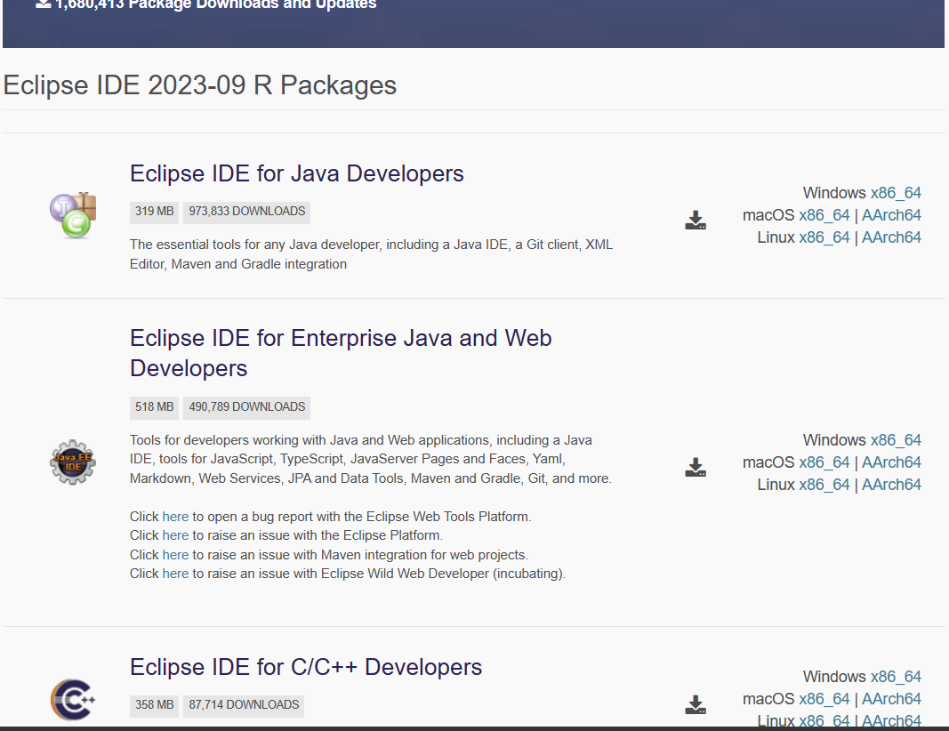The width and height of the screenshot is (949, 731).
Task: Open Eclipse IDE for Enterprise Java and Web Developers
Action: tap(341, 353)
